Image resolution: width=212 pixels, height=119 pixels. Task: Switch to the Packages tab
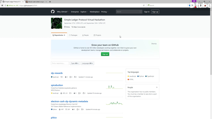[73, 35]
